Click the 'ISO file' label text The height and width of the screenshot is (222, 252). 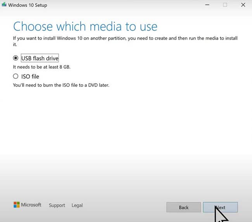click(30, 76)
